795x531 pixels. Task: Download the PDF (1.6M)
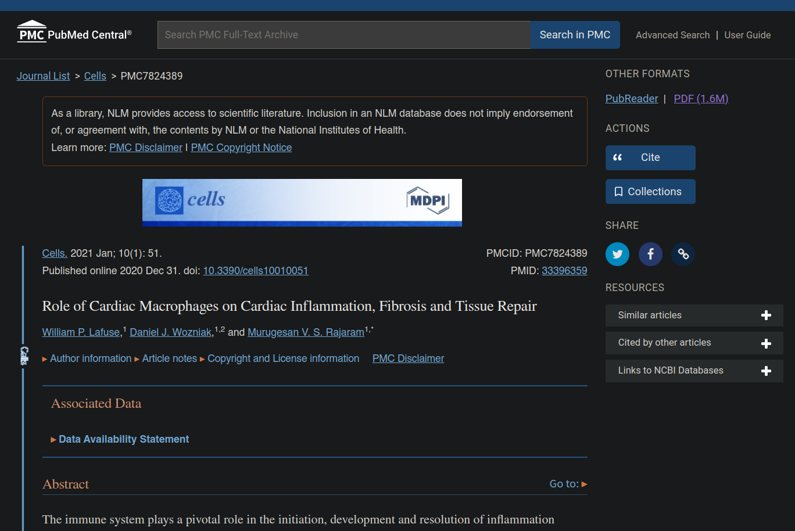pyautogui.click(x=701, y=99)
